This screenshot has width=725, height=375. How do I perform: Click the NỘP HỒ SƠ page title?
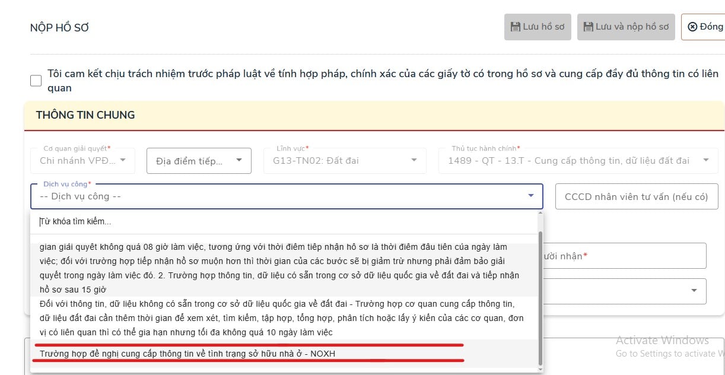(59, 28)
